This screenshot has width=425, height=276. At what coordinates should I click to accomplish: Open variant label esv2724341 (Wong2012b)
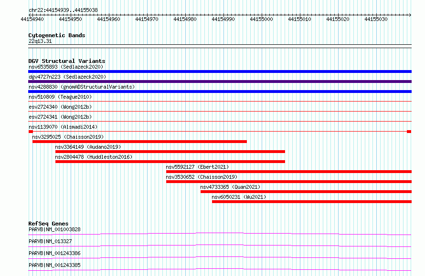[x=60, y=117]
